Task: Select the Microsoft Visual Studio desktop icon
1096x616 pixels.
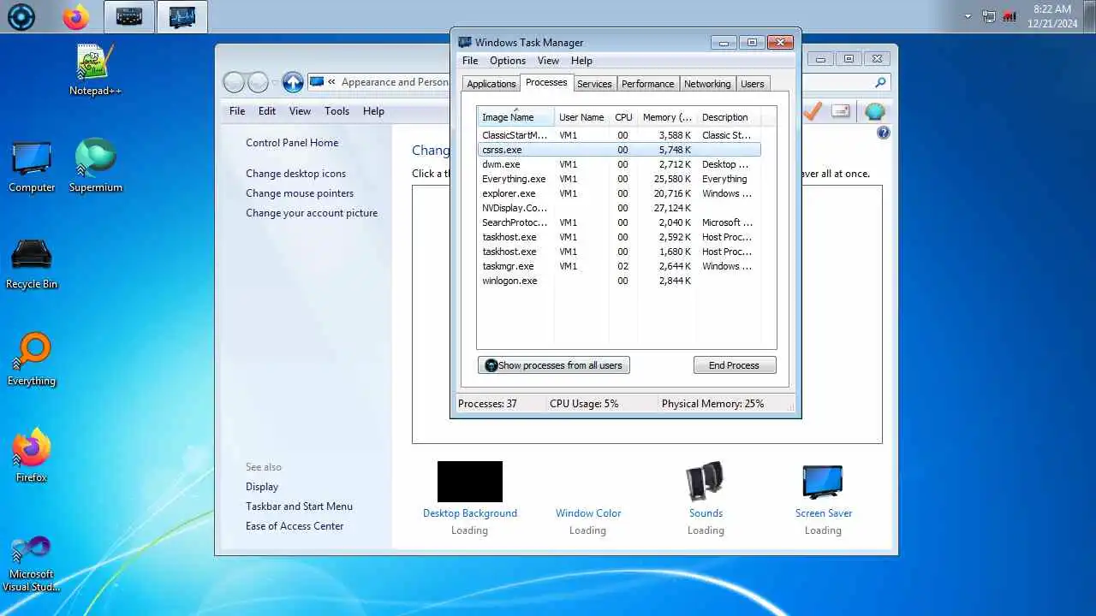Action: coord(32,564)
